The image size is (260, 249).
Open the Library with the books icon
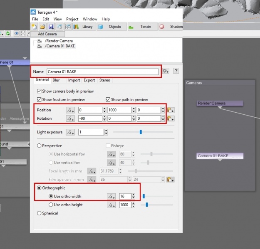(76, 27)
